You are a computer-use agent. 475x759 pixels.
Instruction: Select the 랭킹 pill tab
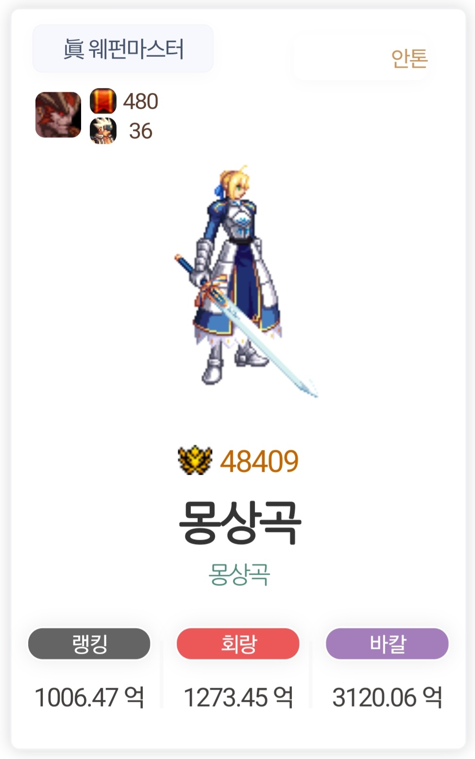[89, 643]
